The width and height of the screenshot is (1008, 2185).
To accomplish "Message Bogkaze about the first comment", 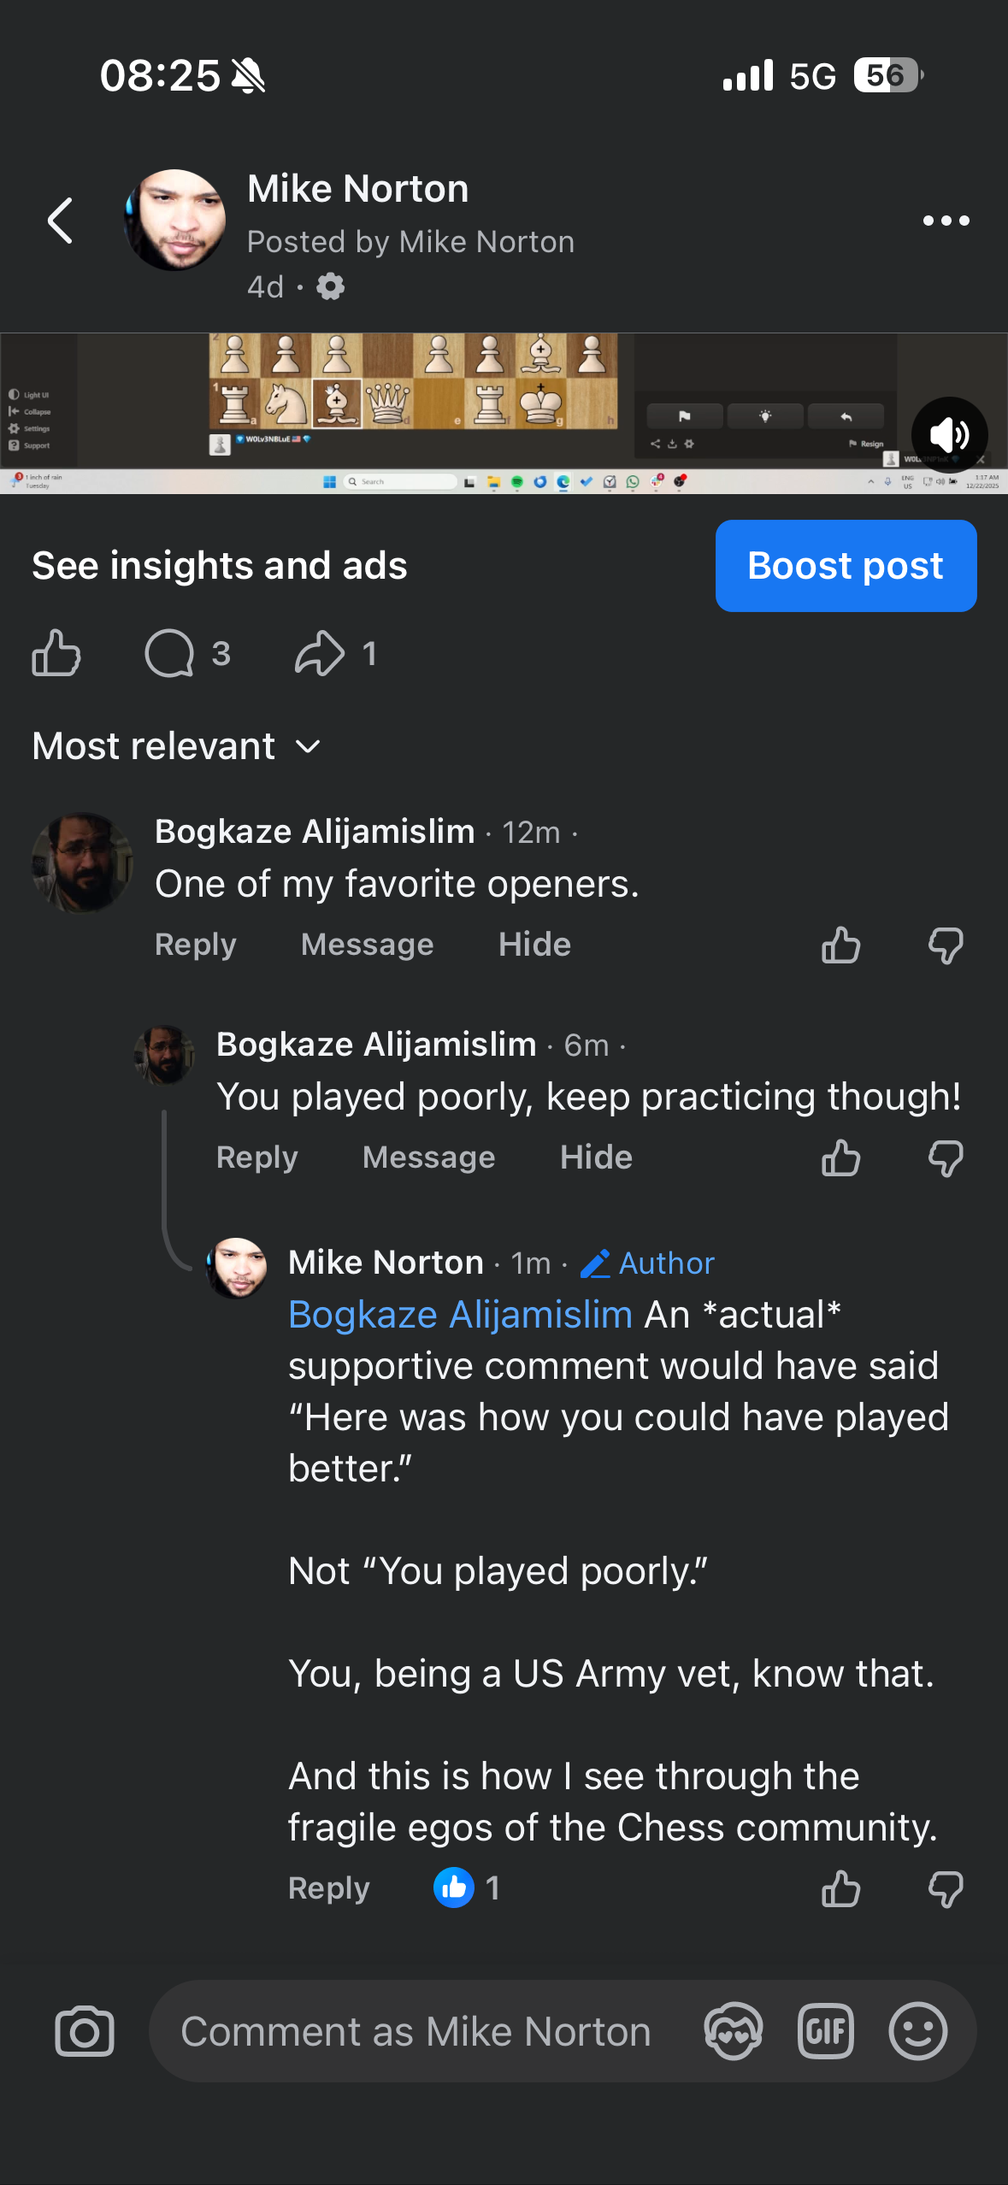I will coord(367,945).
